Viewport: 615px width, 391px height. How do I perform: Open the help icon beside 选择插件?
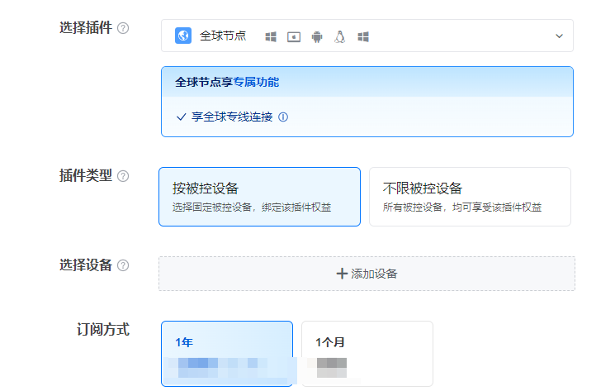pyautogui.click(x=123, y=28)
